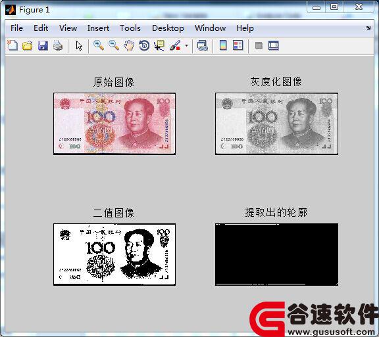Screen dimensions: 379x337
Task: Click the MATLAB logo in title bar
Action: point(11,10)
